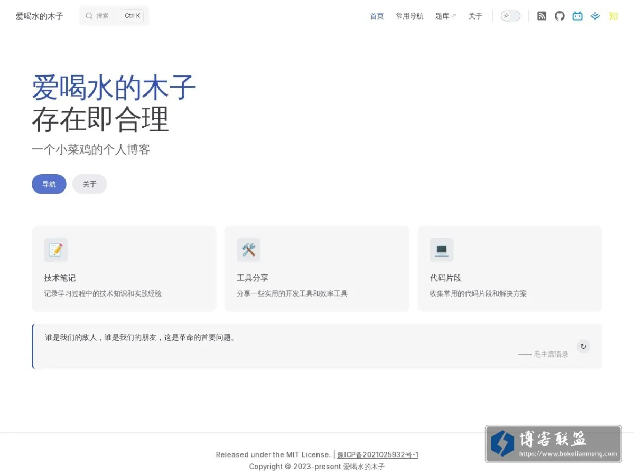634x475 pixels.
Task: Open the Juejin icon link
Action: pyautogui.click(x=595, y=16)
